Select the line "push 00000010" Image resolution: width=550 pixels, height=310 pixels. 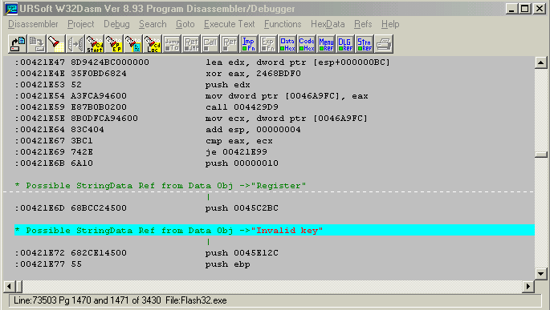147,163
